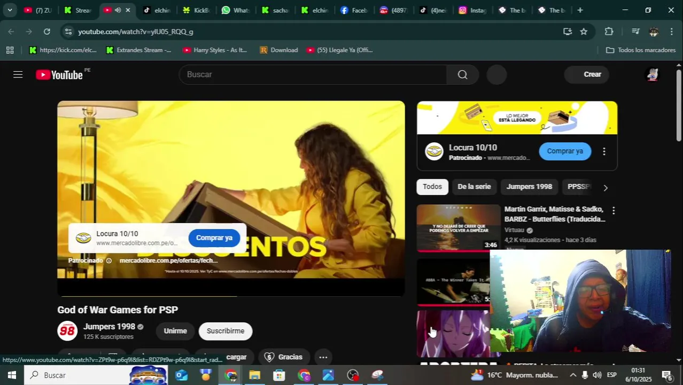The width and height of the screenshot is (683, 385).
Task: Click the Jumpers 1998 channel avatar
Action: 67,331
